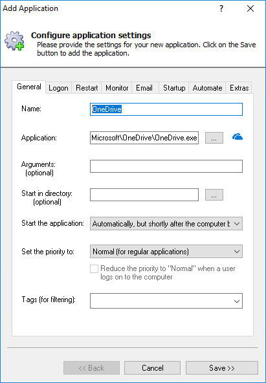Image resolution: width=266 pixels, height=383 pixels.
Task: Show the Extras tab
Action: 239,88
